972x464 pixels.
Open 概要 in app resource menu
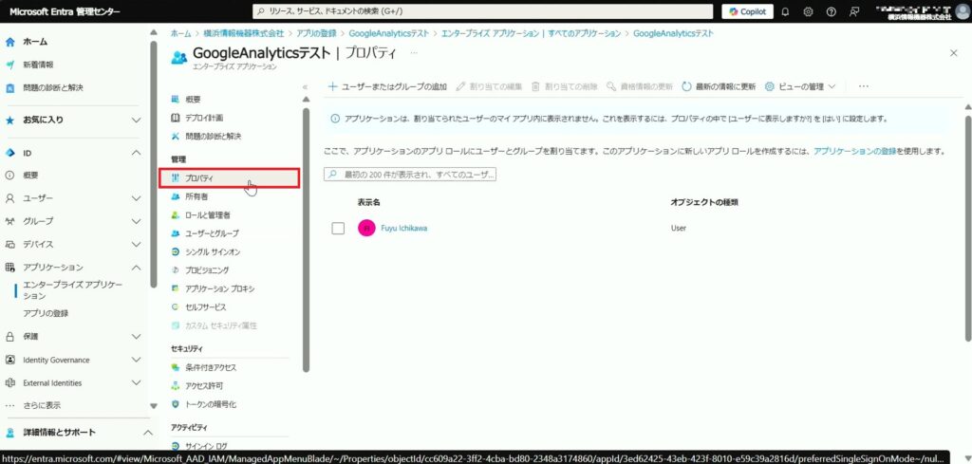193,99
